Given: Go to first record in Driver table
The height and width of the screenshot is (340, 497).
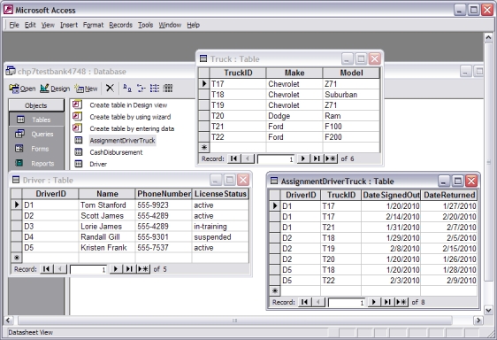Looking at the screenshot, I should point(46,269).
